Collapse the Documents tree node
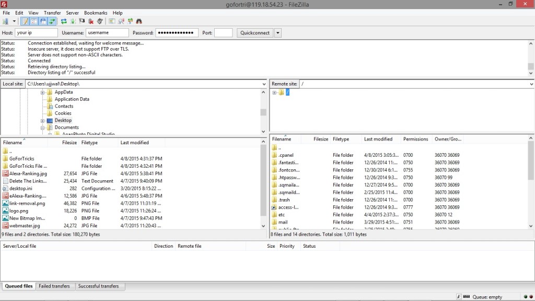The image size is (535, 301). point(43,128)
